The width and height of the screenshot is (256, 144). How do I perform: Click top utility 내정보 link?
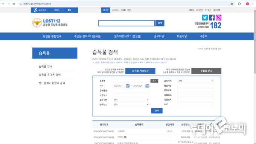tap(192, 10)
